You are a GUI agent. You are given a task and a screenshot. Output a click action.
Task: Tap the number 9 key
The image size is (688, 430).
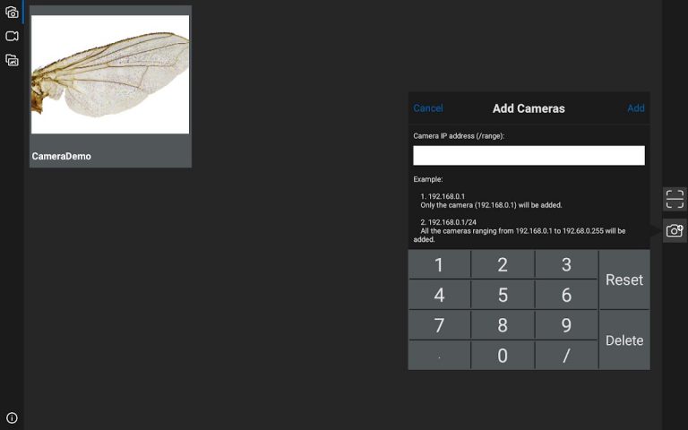coord(566,325)
